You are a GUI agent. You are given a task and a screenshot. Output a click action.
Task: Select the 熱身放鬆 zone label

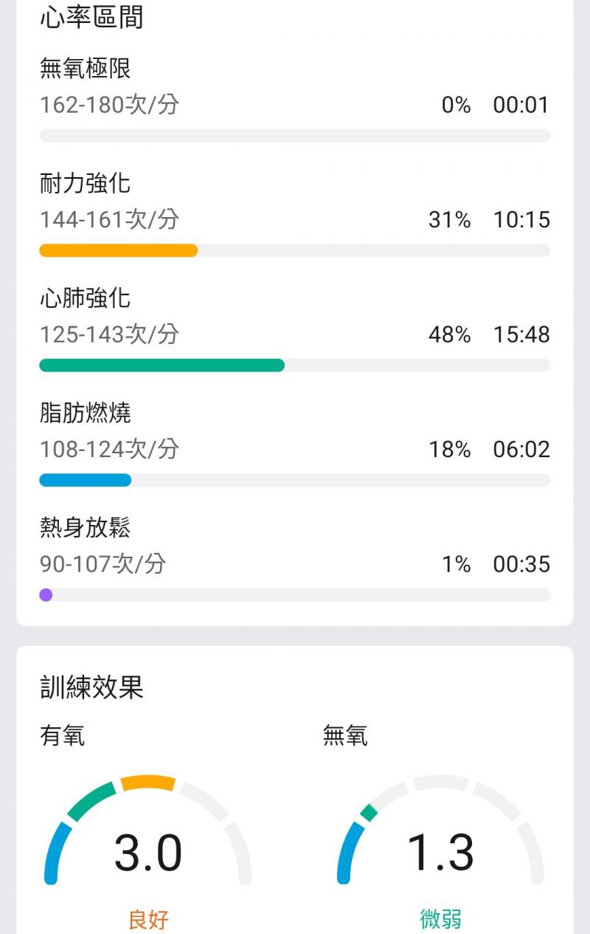pos(86,528)
